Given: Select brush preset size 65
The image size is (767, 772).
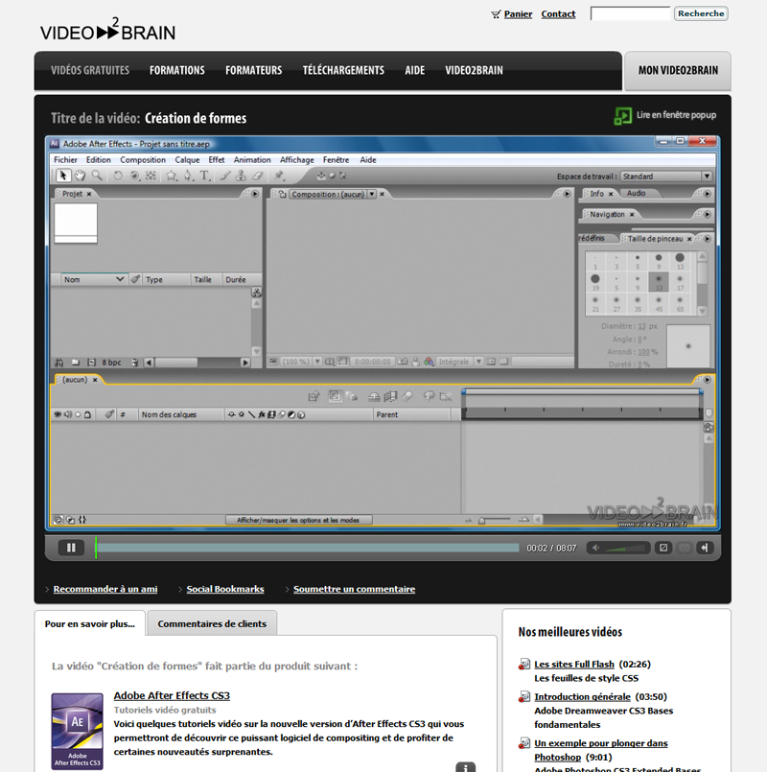Looking at the screenshot, I should point(680,303).
